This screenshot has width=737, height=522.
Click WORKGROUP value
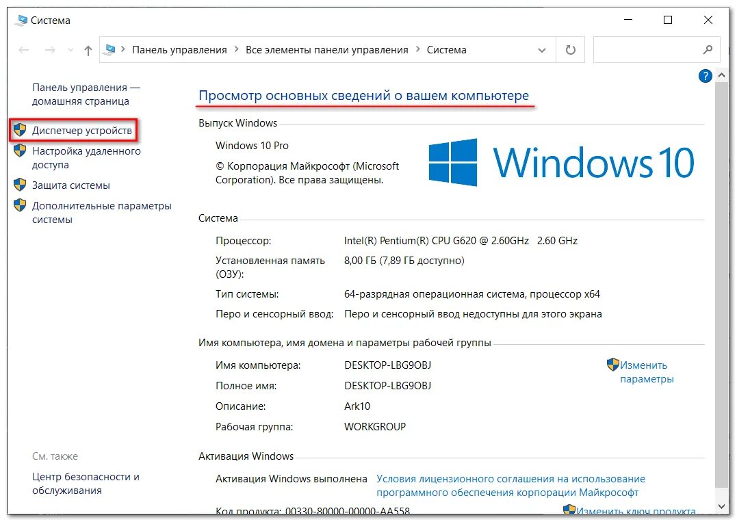click(x=375, y=427)
